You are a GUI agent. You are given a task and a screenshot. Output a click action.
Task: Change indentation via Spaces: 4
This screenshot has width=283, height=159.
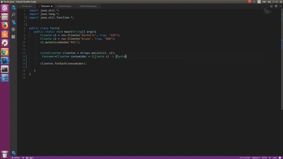point(256,158)
